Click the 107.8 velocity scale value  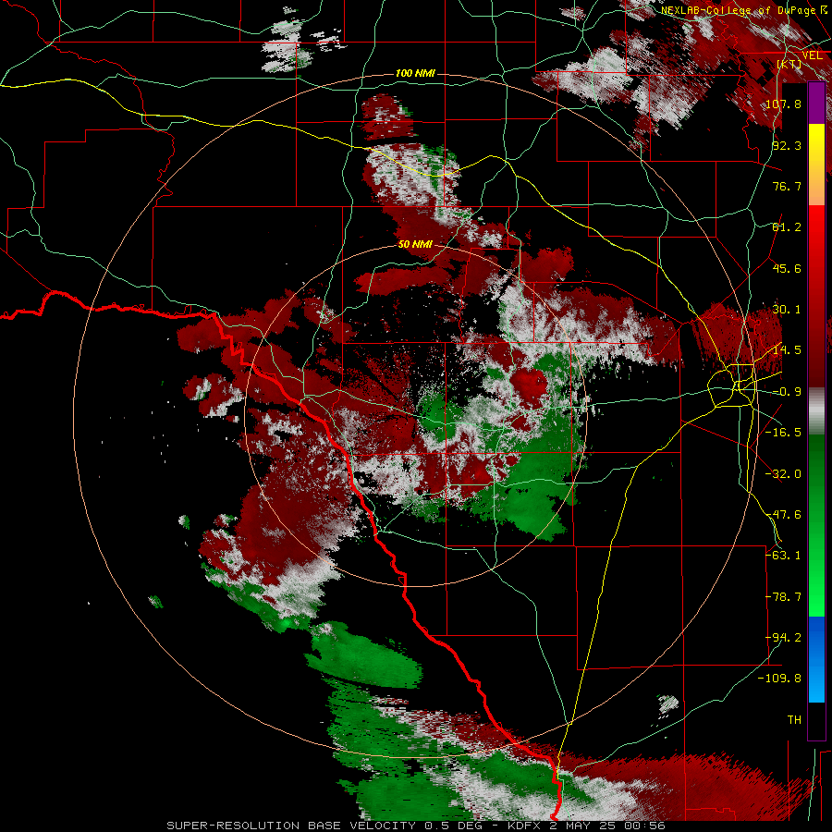pos(783,104)
